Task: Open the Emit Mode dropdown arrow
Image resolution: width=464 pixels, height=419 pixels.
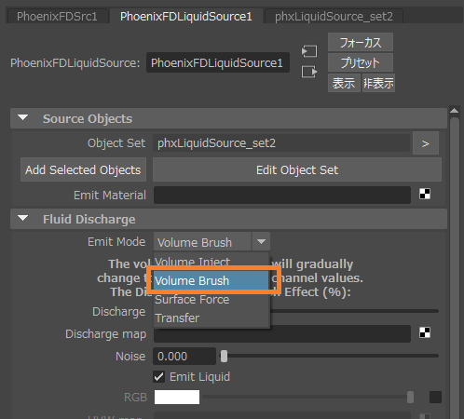Action: [261, 241]
